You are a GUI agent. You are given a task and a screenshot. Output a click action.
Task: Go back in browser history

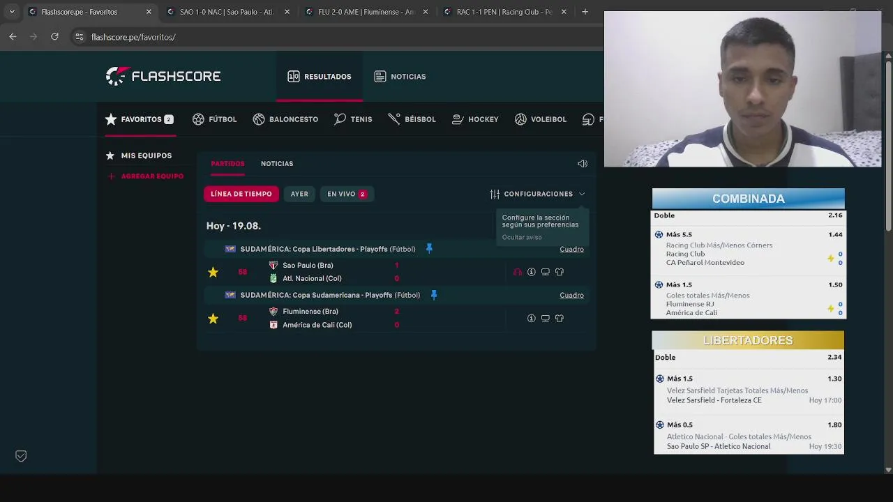coord(13,37)
